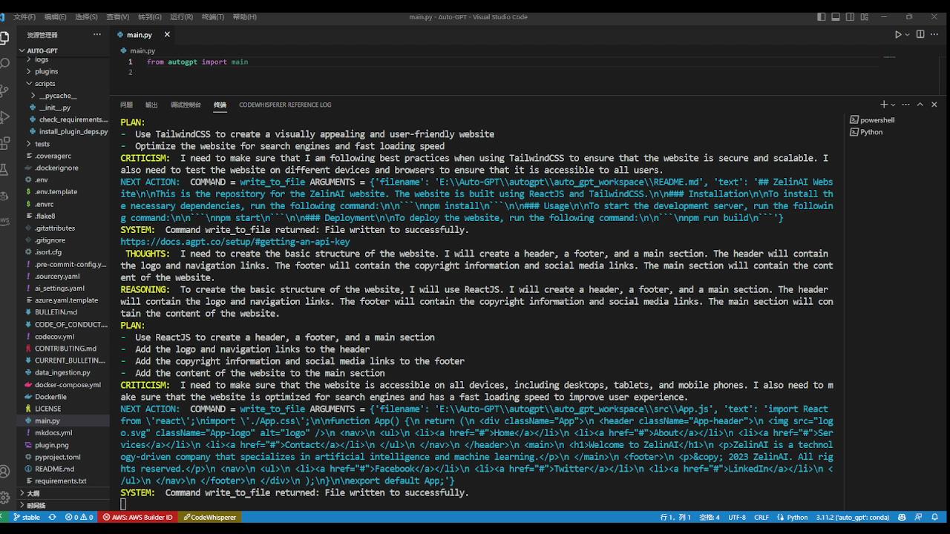This screenshot has width=950, height=534.
Task: Open the terminal panel more actions menu
Action: pyautogui.click(x=905, y=105)
